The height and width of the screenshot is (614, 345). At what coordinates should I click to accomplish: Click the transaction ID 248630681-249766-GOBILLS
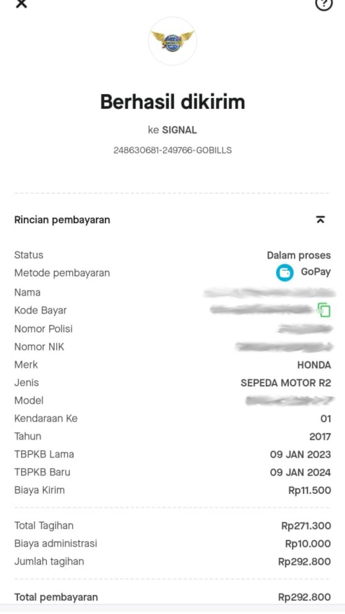172,150
